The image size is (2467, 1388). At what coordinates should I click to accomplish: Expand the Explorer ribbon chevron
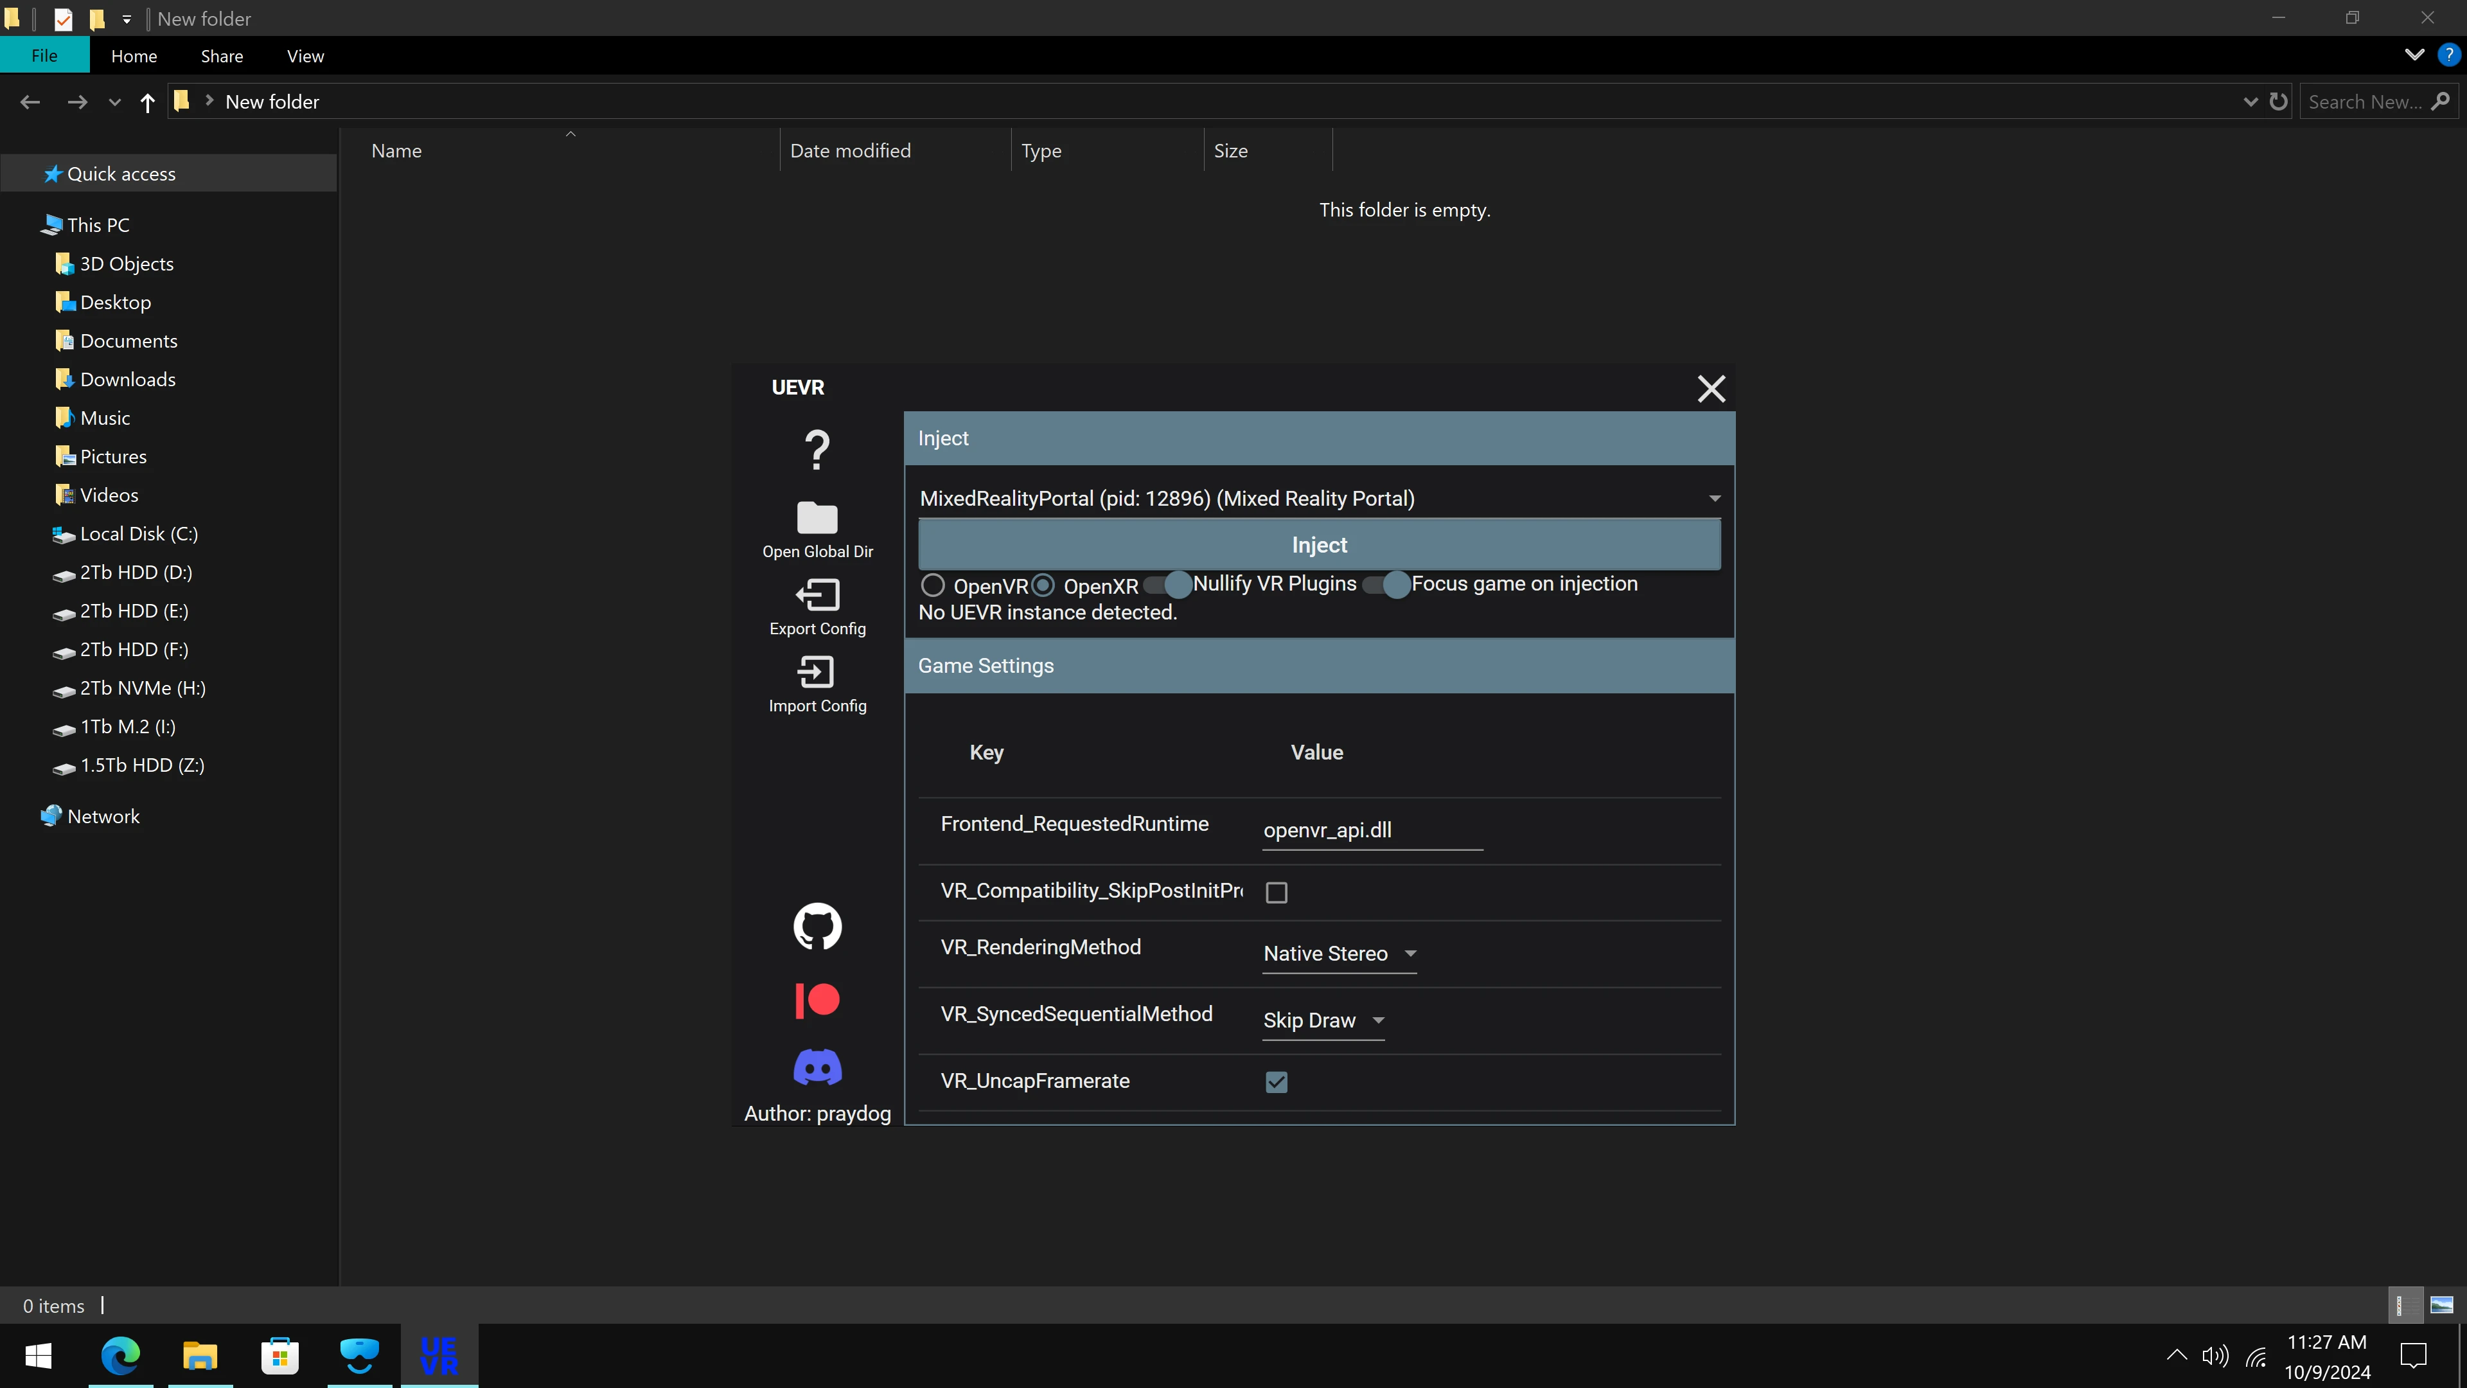click(x=2414, y=55)
